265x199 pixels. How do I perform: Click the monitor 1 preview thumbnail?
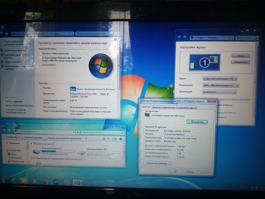pyautogui.click(x=205, y=62)
